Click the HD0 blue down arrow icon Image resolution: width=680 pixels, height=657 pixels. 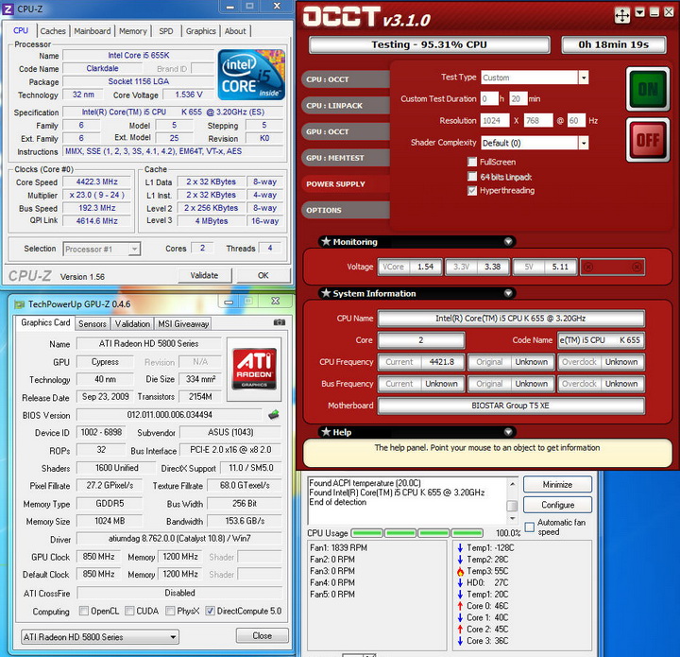click(x=460, y=583)
